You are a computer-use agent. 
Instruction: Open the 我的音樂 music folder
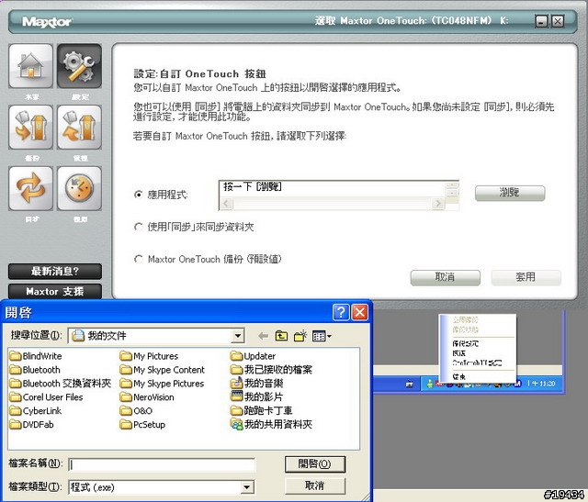(257, 384)
